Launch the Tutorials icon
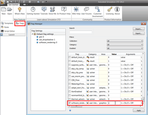The image size is (148, 115). pyautogui.click(x=44, y=9)
